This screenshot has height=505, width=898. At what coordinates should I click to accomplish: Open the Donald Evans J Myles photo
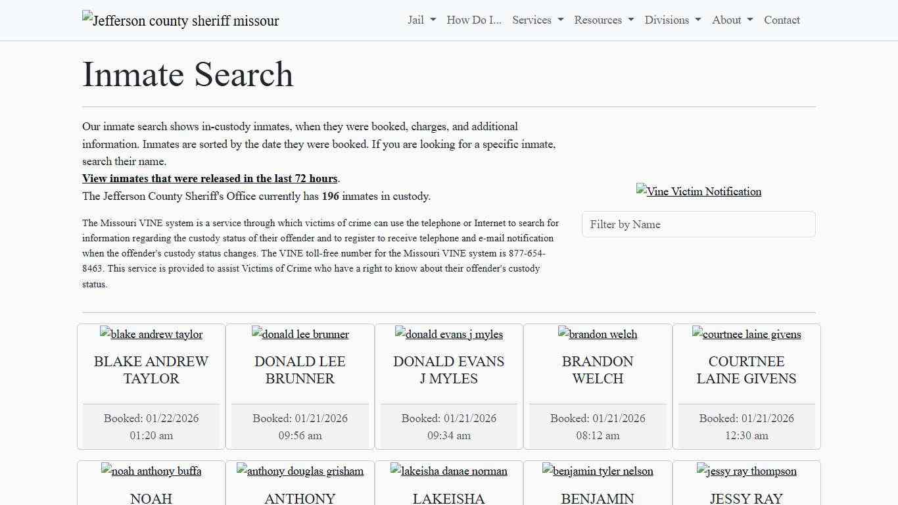[x=448, y=334]
